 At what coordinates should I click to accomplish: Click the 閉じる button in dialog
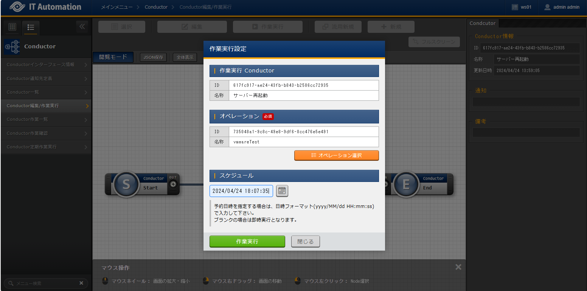[x=305, y=242]
